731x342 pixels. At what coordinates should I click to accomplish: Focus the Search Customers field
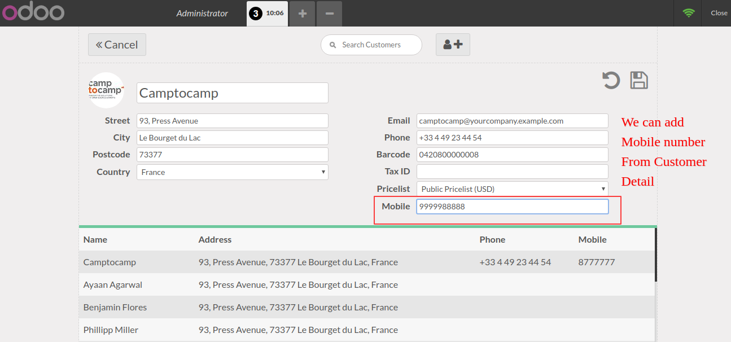coord(371,45)
